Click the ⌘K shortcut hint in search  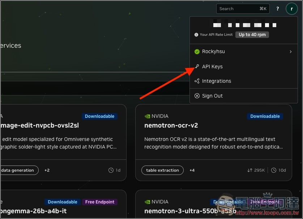263,9
